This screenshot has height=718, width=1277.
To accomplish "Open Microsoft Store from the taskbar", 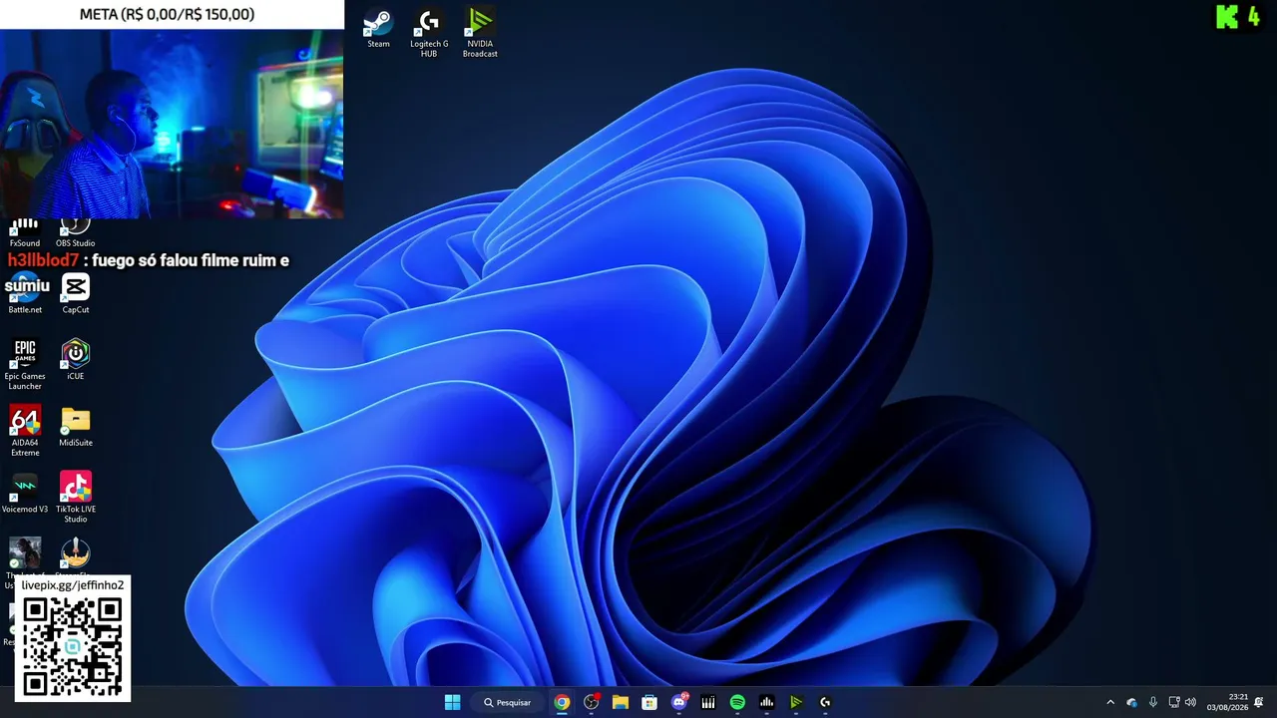I will pos(649,702).
